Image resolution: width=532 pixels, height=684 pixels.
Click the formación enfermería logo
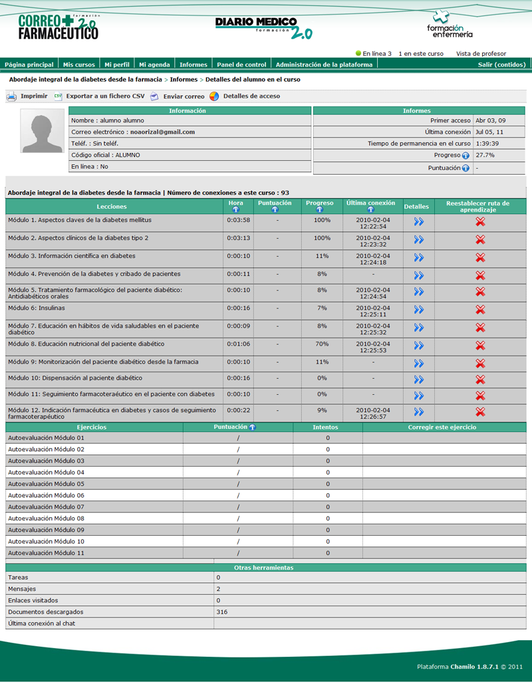(x=450, y=25)
